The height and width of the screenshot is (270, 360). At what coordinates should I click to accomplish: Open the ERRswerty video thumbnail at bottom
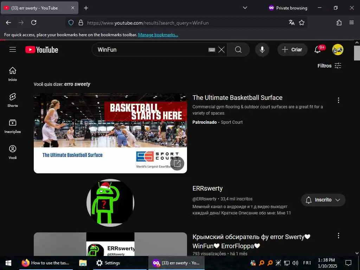point(110,244)
